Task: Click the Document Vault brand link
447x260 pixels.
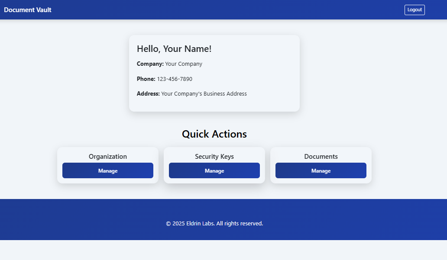Action: pos(28,10)
